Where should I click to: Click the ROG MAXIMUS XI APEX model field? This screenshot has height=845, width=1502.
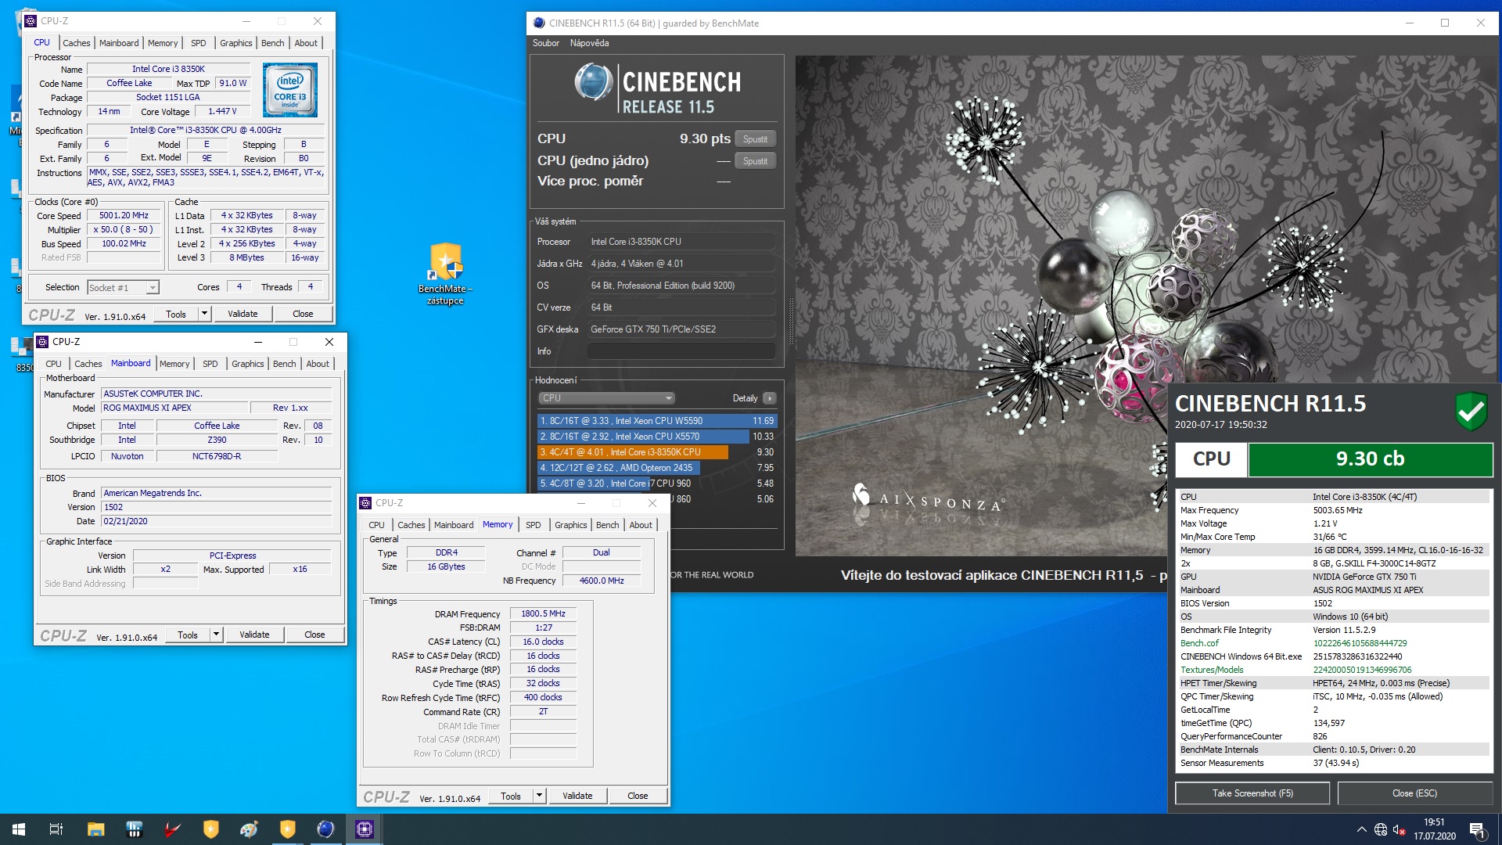(x=174, y=408)
